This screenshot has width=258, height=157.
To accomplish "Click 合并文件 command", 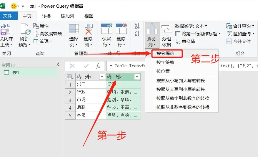I will pos(238,41).
